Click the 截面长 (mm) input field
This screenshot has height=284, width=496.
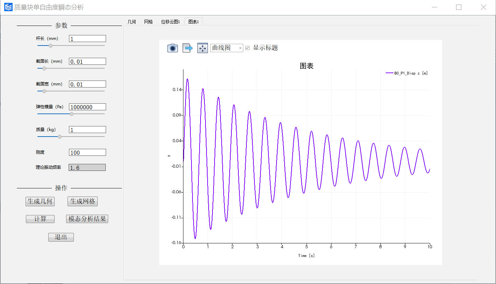(x=87, y=62)
